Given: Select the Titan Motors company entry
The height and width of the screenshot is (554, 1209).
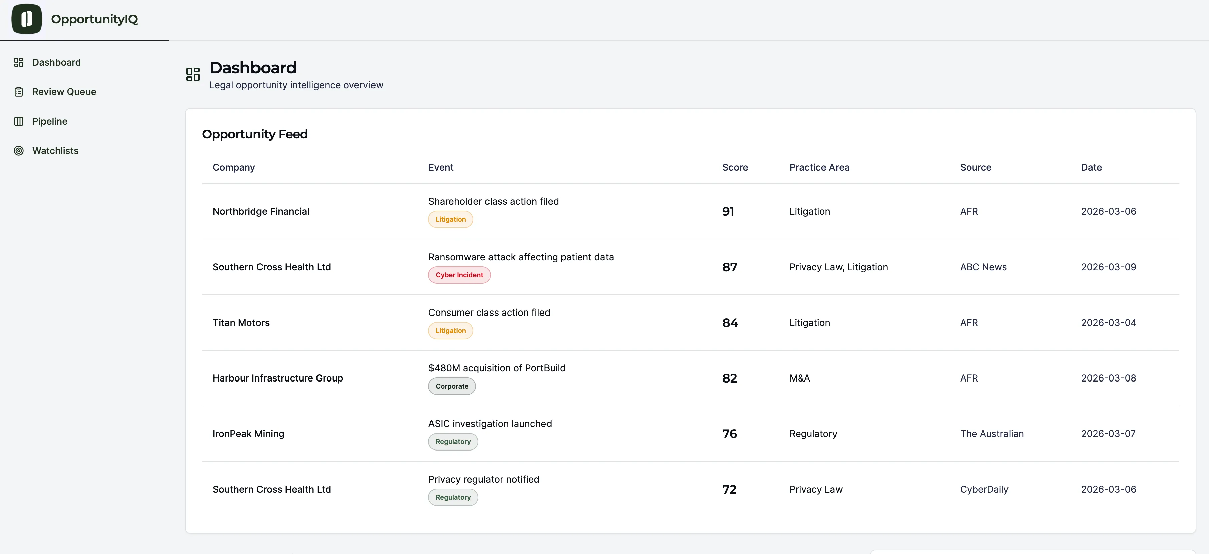Looking at the screenshot, I should (241, 323).
